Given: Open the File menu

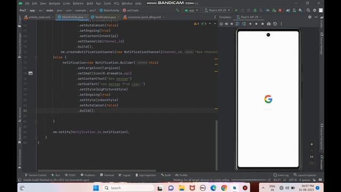Looking at the screenshot, I should pos(27,4).
